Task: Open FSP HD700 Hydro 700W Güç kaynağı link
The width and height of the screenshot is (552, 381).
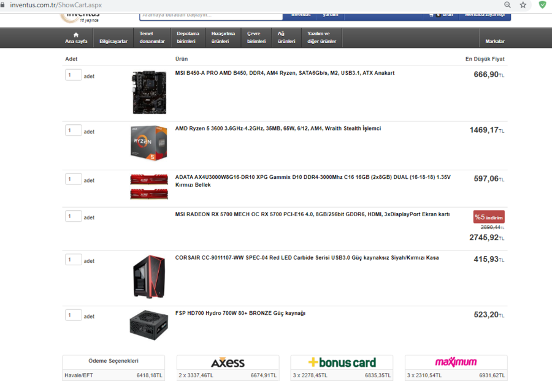Action: pos(240,314)
